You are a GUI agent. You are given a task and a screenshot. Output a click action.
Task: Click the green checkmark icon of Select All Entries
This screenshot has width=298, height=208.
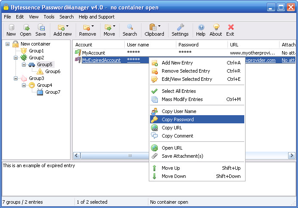tap(154, 91)
